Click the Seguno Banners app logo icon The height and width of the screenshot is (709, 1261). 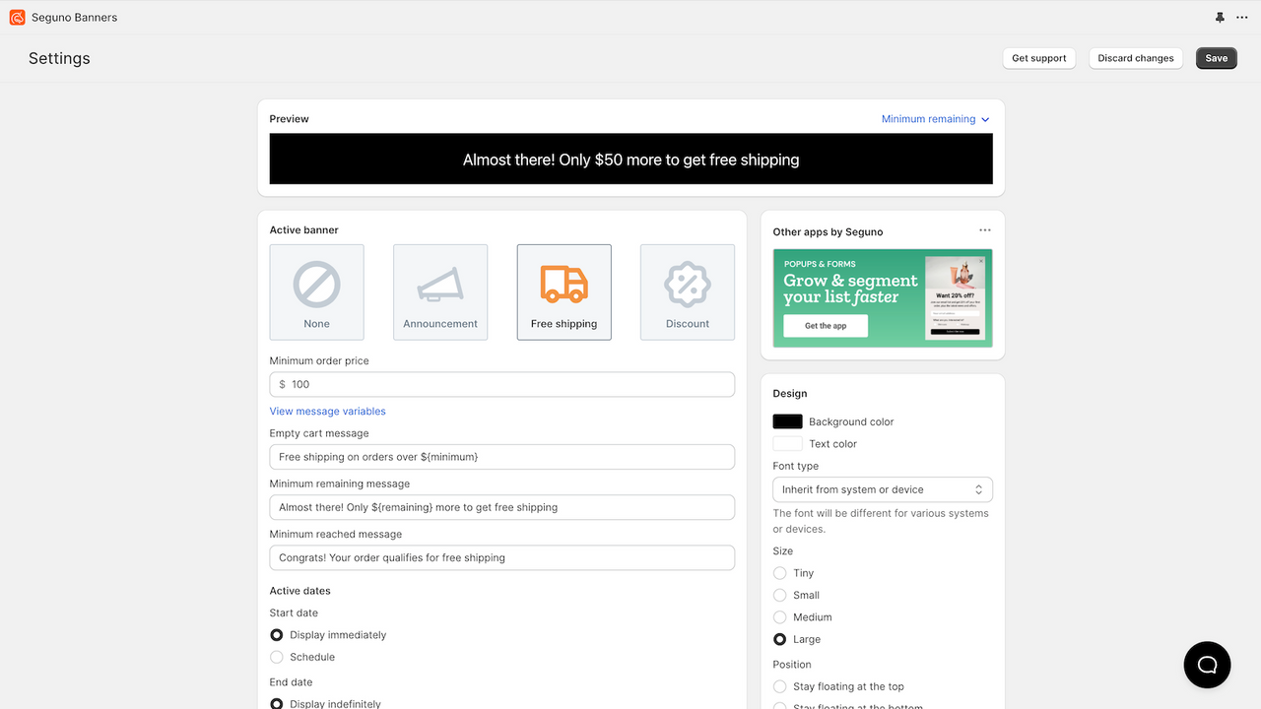17,17
